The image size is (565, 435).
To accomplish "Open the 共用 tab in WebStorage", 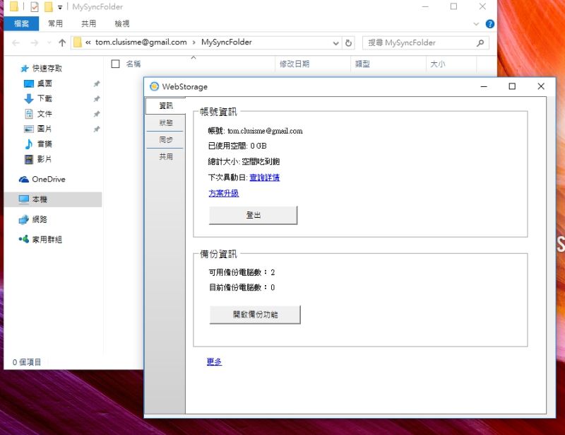I will click(165, 157).
